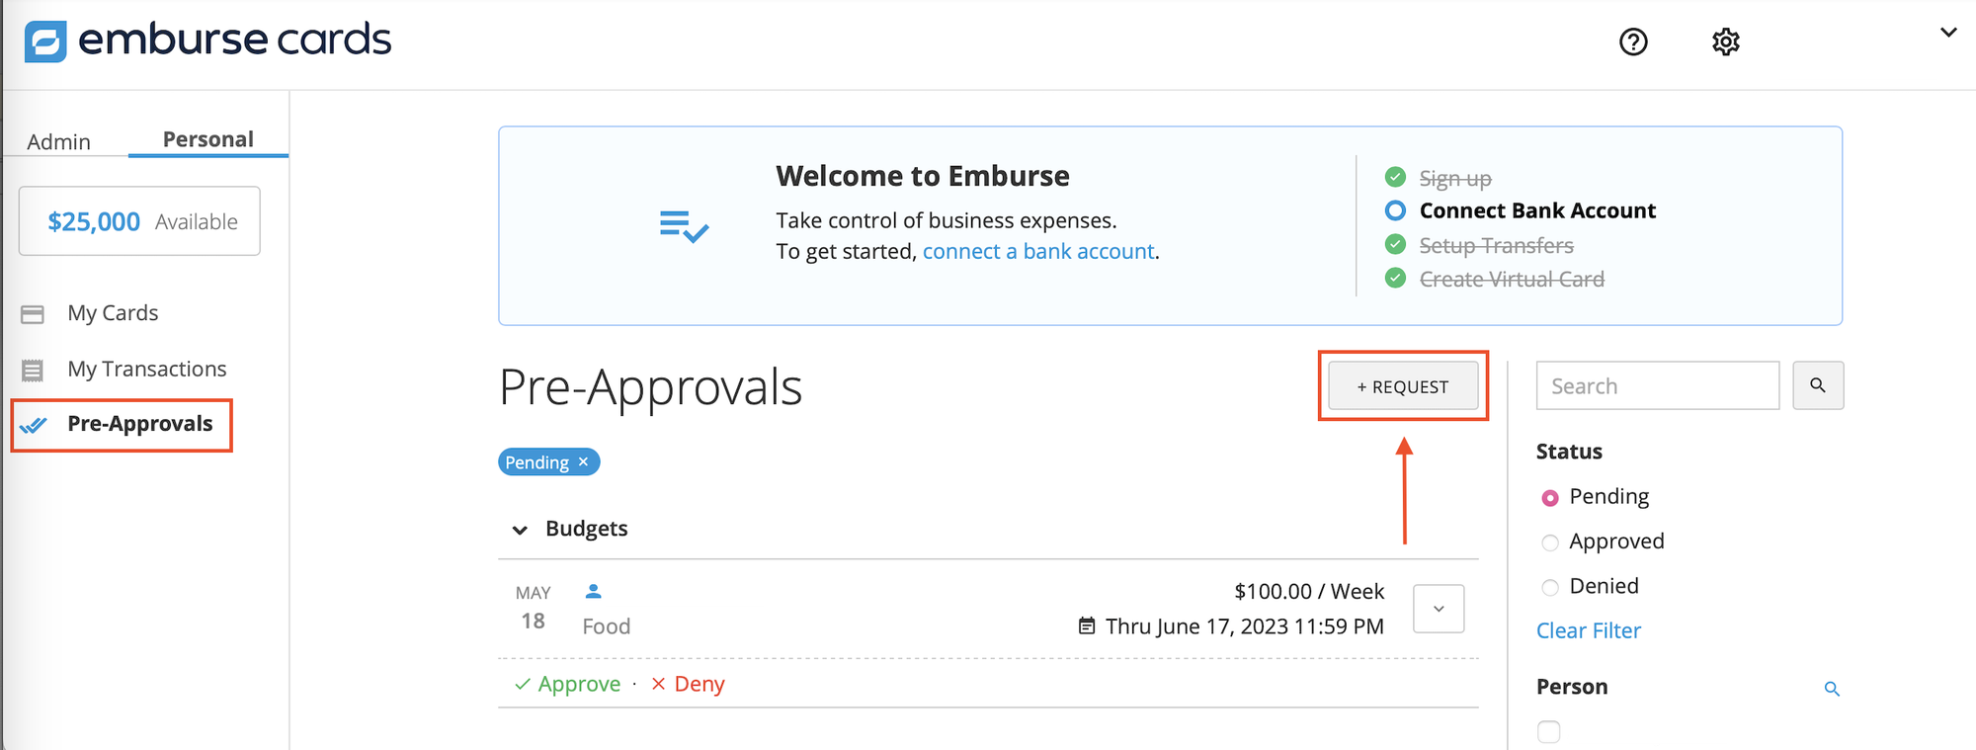Click the Person filter search icon
This screenshot has width=1976, height=750.
(1831, 689)
